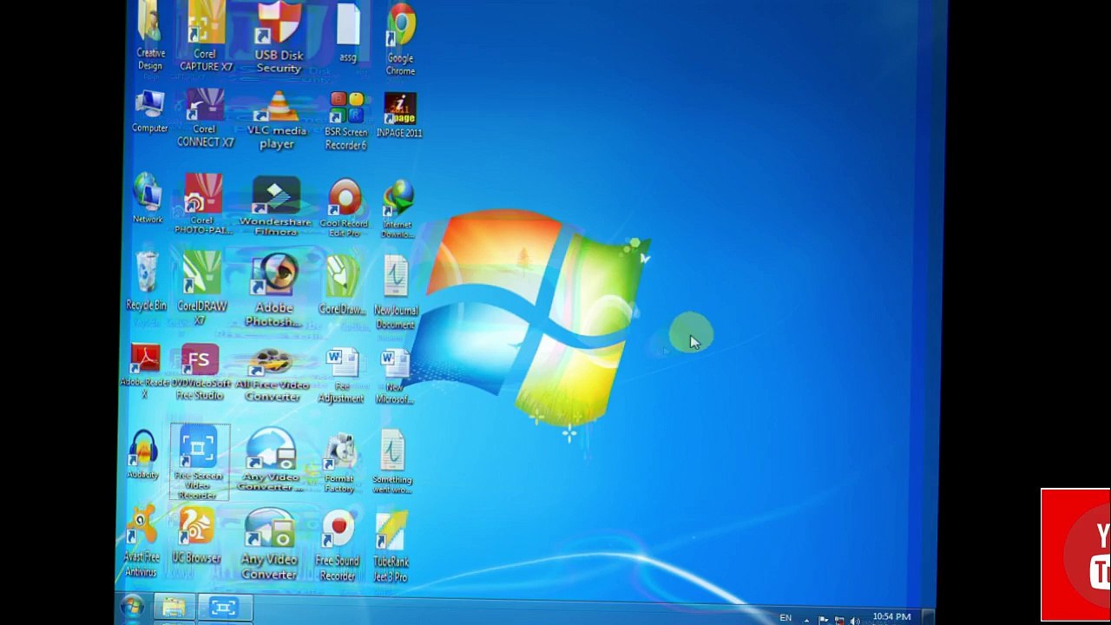The image size is (1111, 625).
Task: Launch VLC media player
Action: (x=277, y=120)
